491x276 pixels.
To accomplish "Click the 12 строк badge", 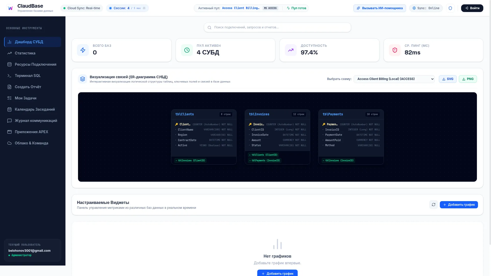I will [x=299, y=114].
